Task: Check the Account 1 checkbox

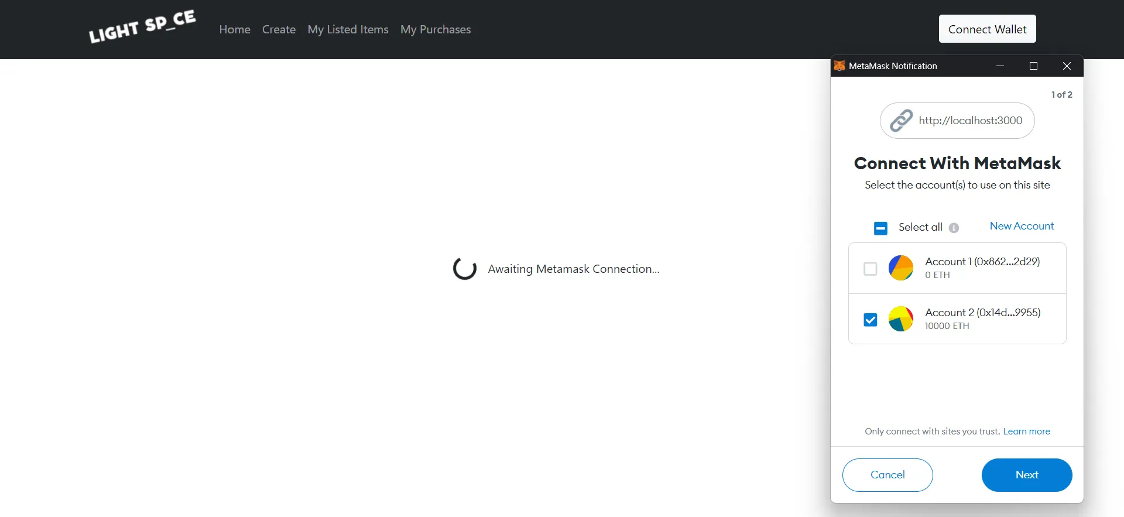Action: tap(871, 269)
